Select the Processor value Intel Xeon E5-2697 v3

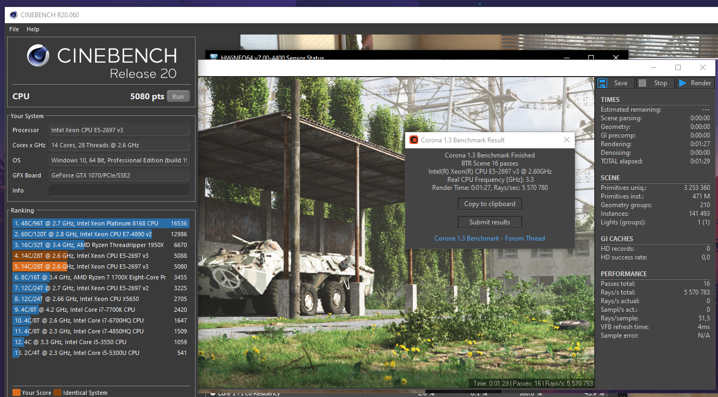click(x=119, y=130)
